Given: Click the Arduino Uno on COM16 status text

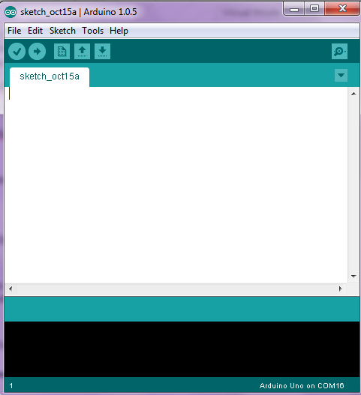Looking at the screenshot, I should coord(302,386).
